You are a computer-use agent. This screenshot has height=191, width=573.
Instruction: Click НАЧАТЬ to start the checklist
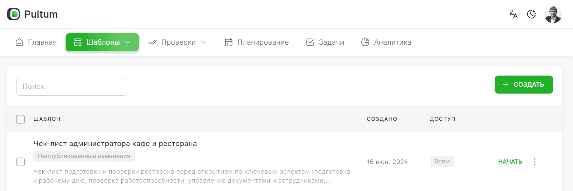[510, 162]
